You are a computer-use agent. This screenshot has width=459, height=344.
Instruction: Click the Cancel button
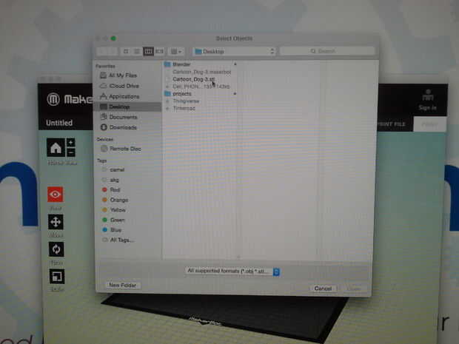coord(323,289)
